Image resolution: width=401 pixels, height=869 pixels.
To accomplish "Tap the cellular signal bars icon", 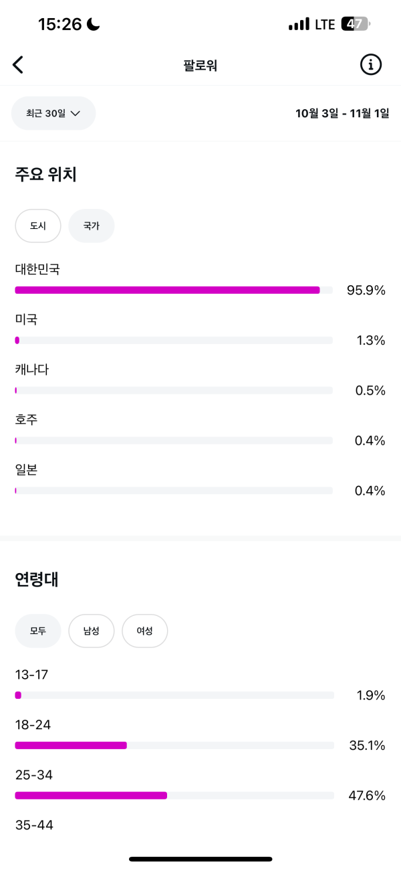I will coord(299,25).
